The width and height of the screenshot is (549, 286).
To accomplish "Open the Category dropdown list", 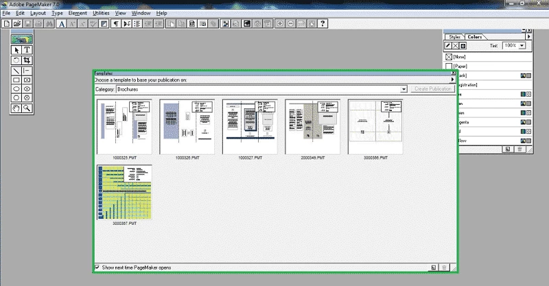I will pos(404,89).
